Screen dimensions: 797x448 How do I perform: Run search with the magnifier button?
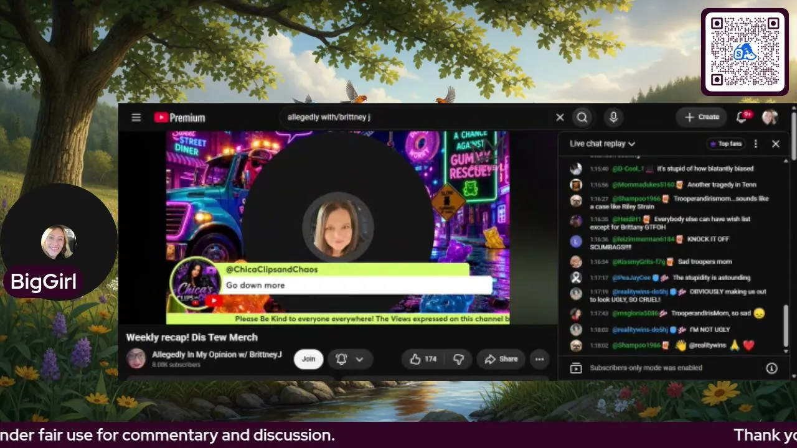pyautogui.click(x=582, y=117)
